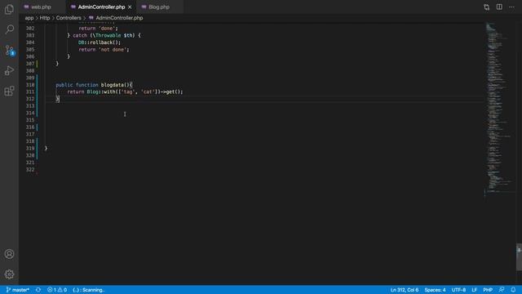
Task: Click the 'tag' string on line 311
Action: (x=128, y=91)
